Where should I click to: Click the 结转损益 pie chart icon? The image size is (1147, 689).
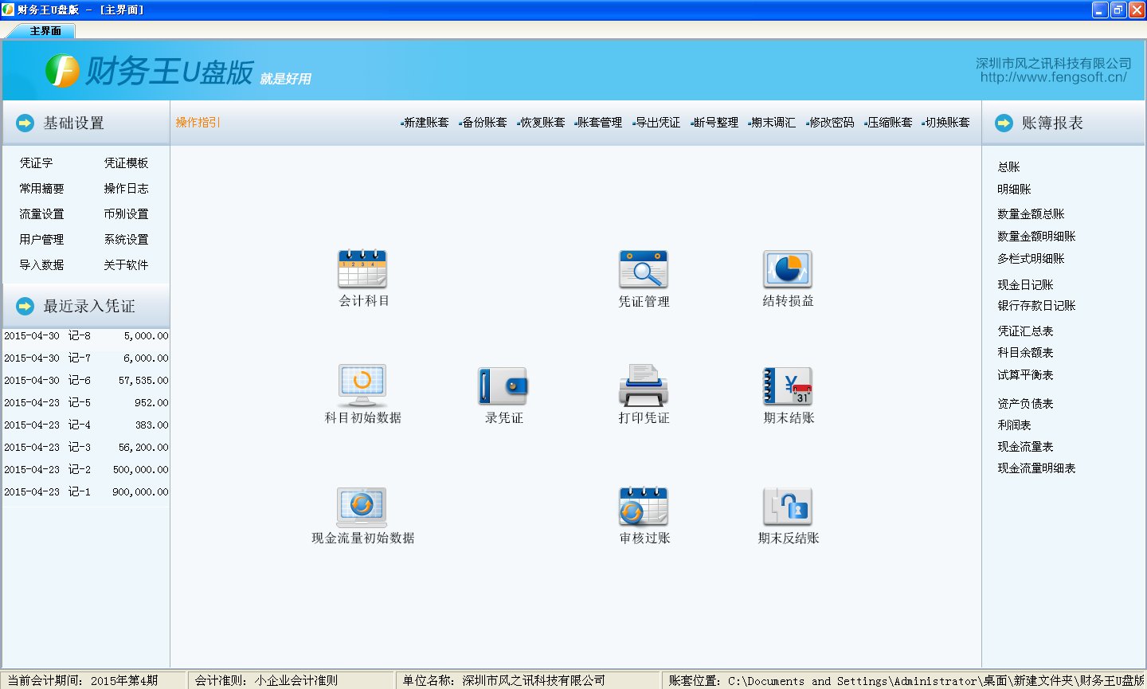[x=788, y=269]
